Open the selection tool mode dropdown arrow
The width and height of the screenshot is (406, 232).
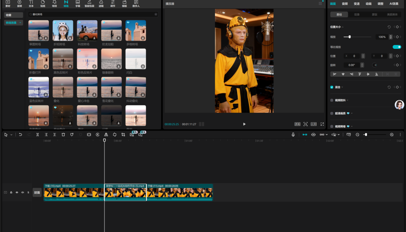click(x=11, y=135)
